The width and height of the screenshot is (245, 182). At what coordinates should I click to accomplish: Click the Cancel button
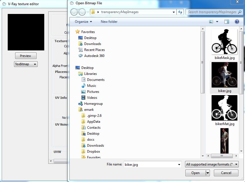(226, 173)
